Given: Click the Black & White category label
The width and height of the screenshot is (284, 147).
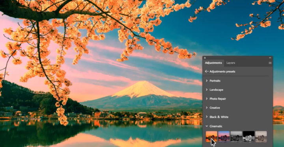Looking at the screenshot, I should click(219, 117).
